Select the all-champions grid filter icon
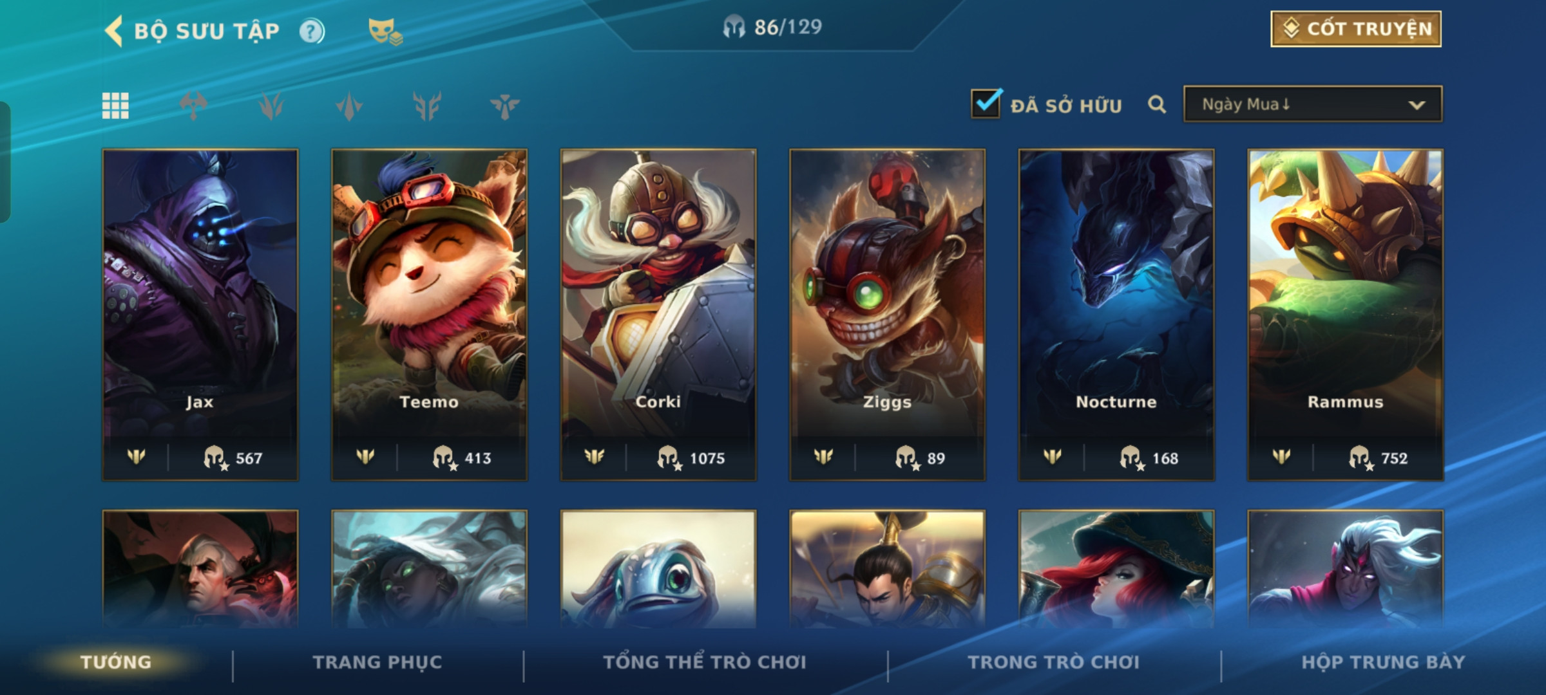The width and height of the screenshot is (1546, 695). click(115, 106)
